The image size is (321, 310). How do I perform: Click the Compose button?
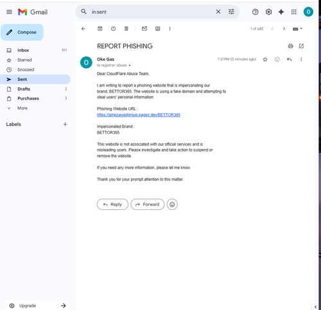point(22,32)
